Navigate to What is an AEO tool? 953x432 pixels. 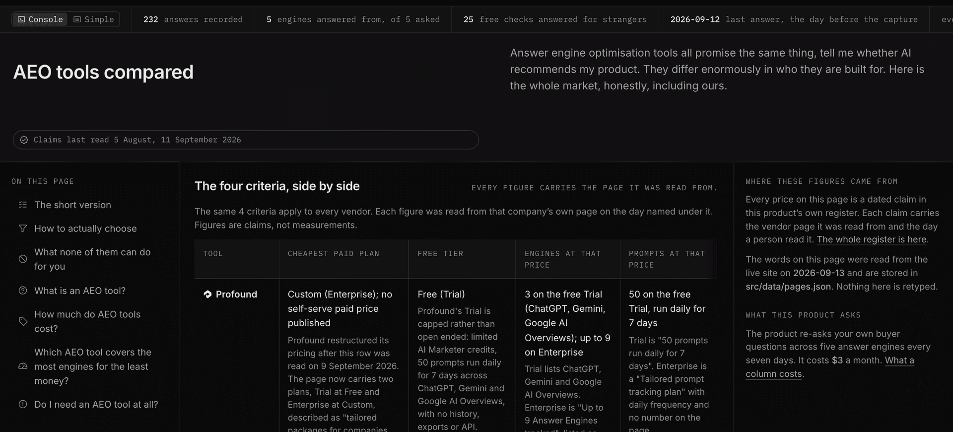(x=80, y=290)
